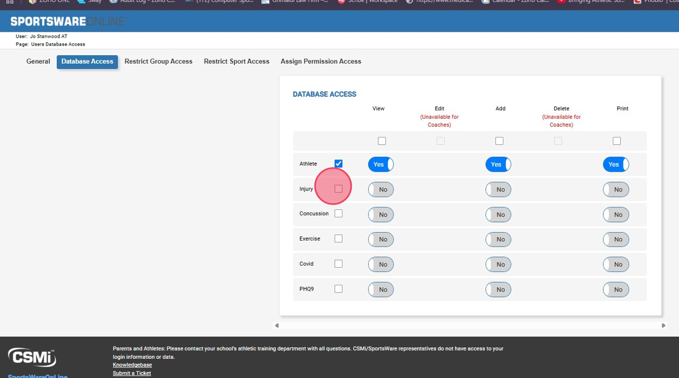Enable Add access toggle for Concussion

tap(498, 215)
